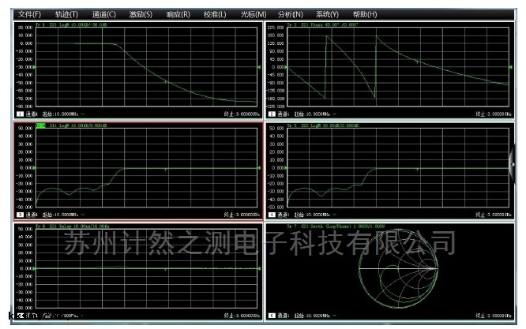Open the 校准(L) calibration menu
This screenshot has width=526, height=329.
pos(215,14)
